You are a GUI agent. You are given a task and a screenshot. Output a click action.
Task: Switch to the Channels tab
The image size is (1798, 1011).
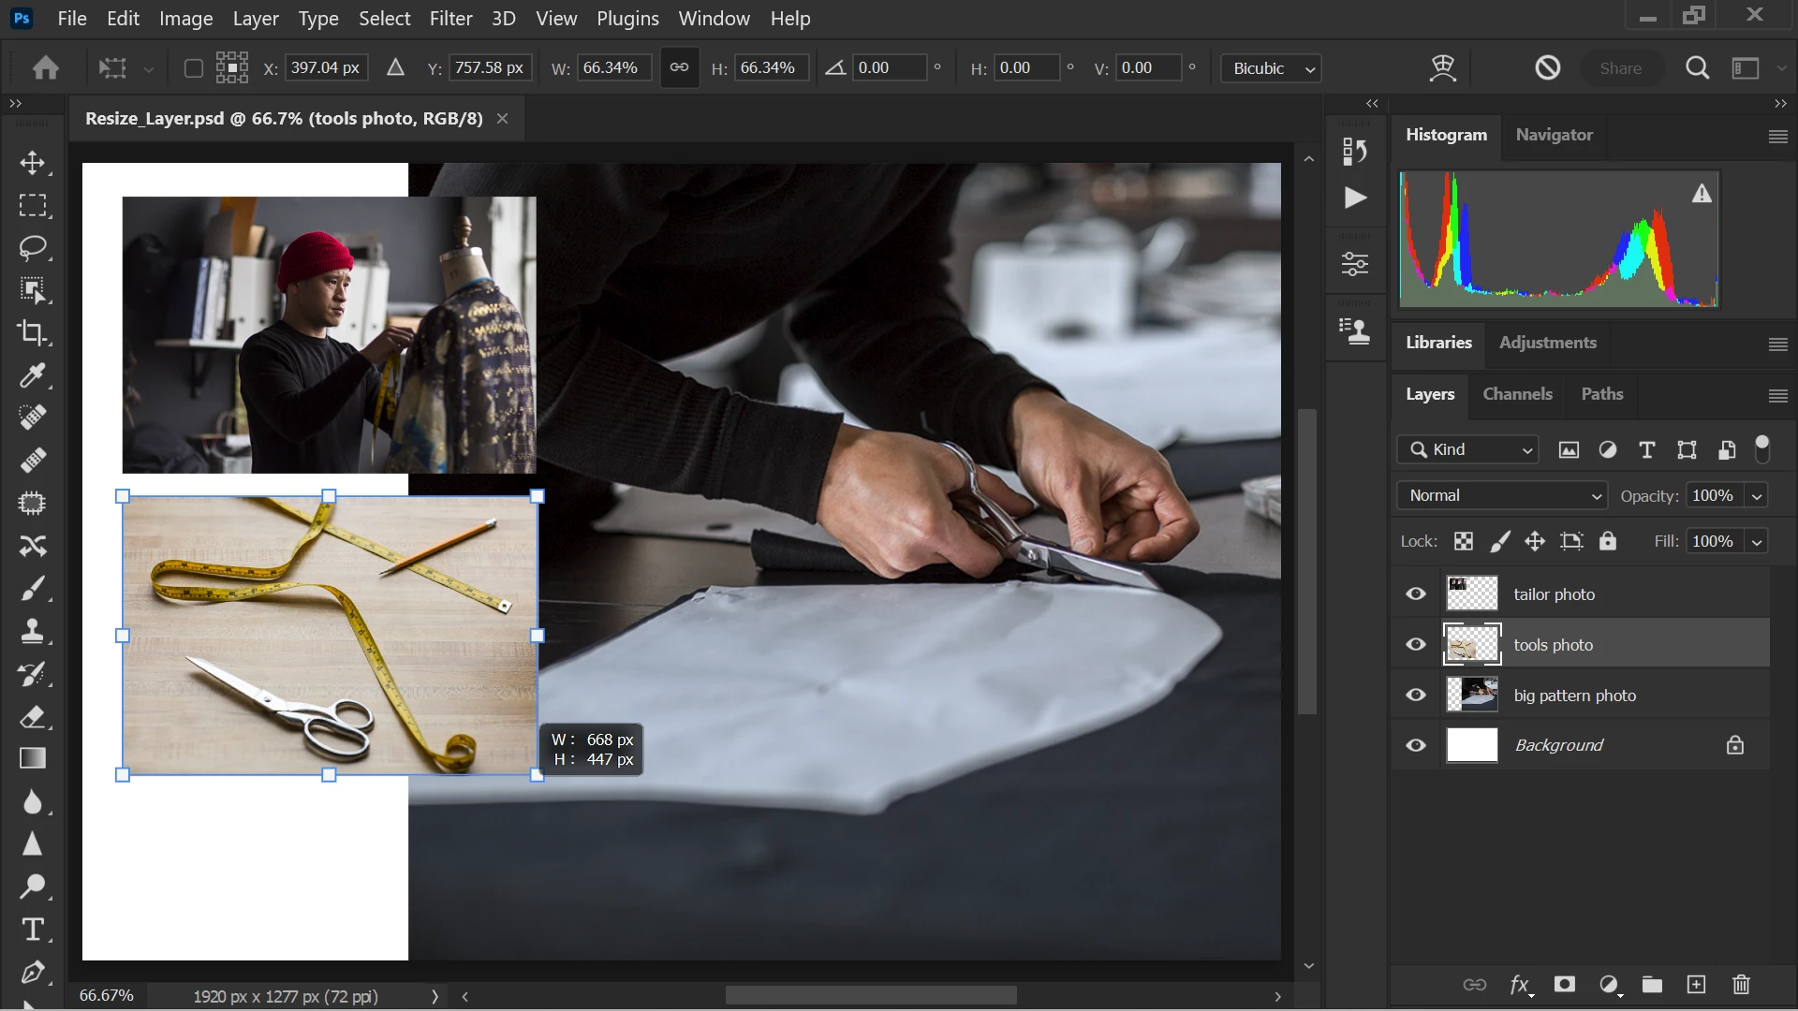(1517, 394)
